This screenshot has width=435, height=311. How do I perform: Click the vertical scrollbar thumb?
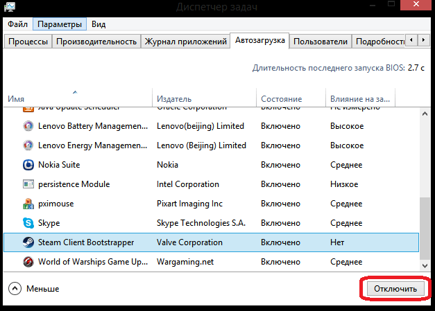pos(425,229)
